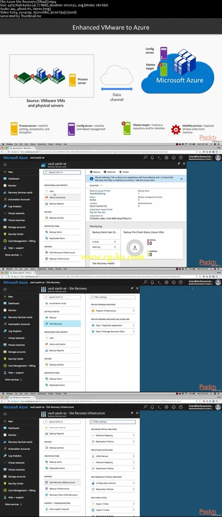Click Pay-As-You-Go subscription link
Image resolution: width=222 pixels, height=517 pixels.
[98, 212]
